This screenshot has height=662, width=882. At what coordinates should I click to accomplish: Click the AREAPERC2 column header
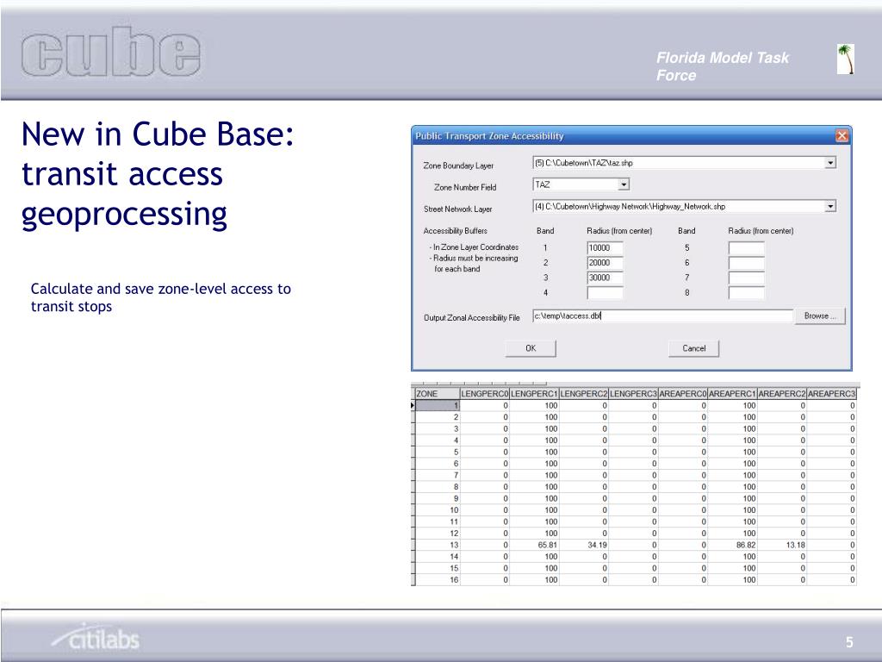781,394
